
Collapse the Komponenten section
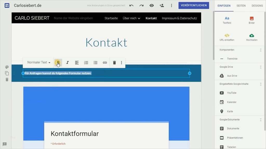[x=261, y=50]
